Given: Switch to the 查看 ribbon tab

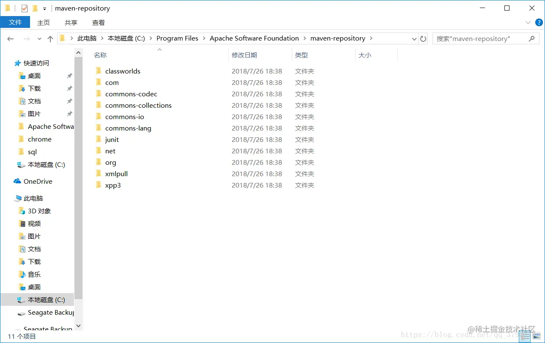Looking at the screenshot, I should (x=99, y=22).
